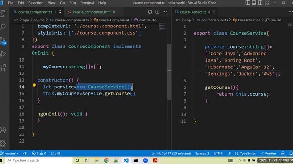Open the Zoom taskbar icon
Image resolution: width=293 pixels, height=164 pixels.
click(146, 160)
